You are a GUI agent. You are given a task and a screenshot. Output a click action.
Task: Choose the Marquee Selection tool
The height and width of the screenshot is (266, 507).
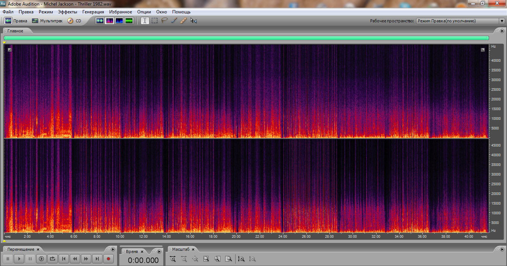coord(154,21)
